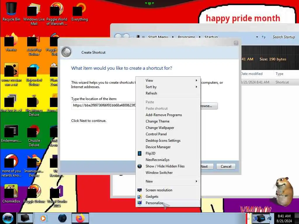The image size is (299, 224).
Task: Open Peggle World of Warcraft desktop shortcut
Action: [x=57, y=13]
